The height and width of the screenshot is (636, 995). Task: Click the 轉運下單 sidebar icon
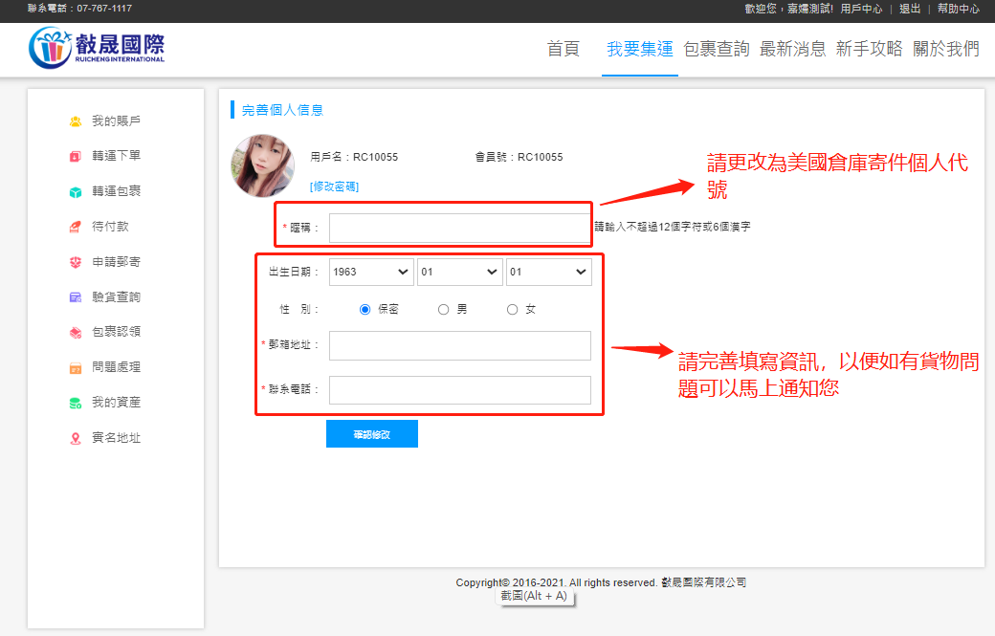(x=76, y=156)
